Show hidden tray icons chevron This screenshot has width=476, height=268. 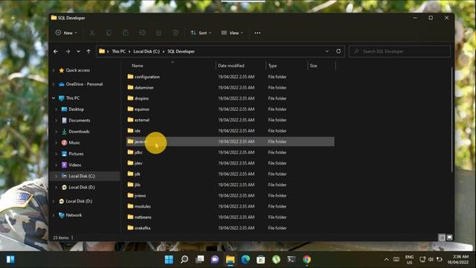tap(387, 260)
